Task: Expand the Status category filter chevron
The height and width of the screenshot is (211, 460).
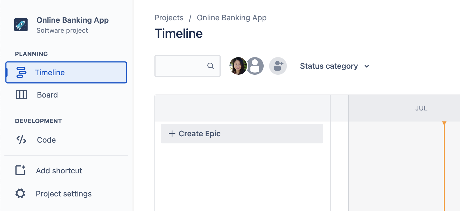Action: [367, 66]
